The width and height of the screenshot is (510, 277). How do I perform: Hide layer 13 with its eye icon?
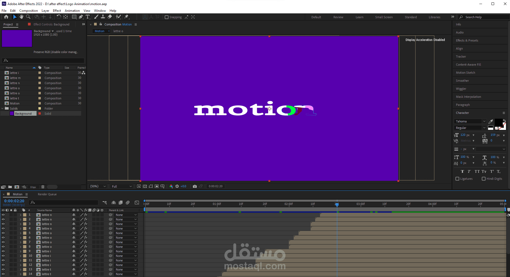point(3,269)
